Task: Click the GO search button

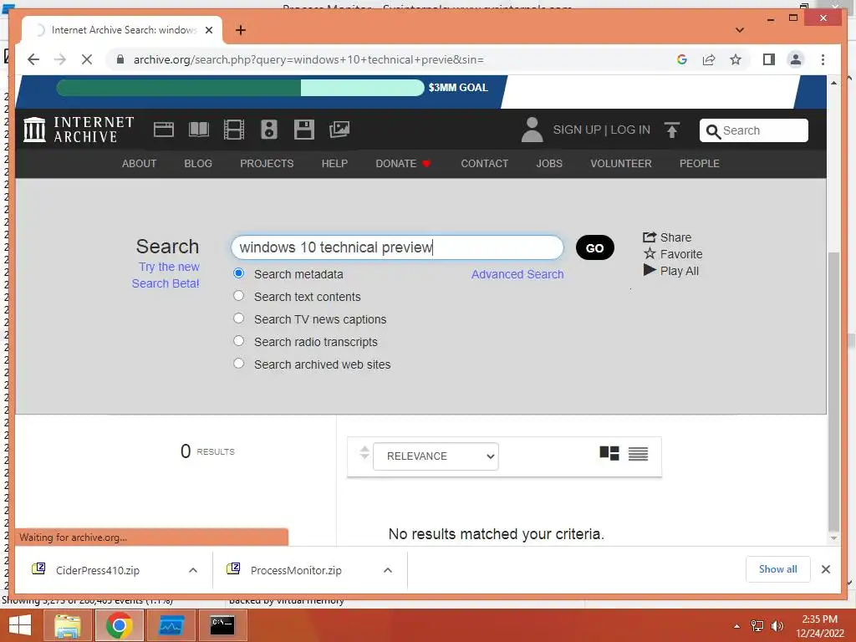Action: pos(595,247)
